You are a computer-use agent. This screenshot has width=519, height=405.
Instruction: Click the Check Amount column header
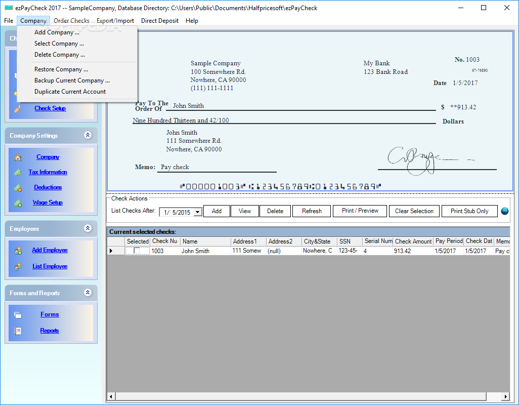413,241
